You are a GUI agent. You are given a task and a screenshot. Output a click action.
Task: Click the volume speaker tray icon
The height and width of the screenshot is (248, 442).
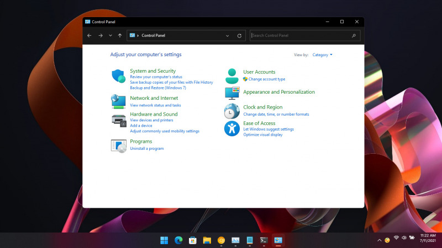404,238
